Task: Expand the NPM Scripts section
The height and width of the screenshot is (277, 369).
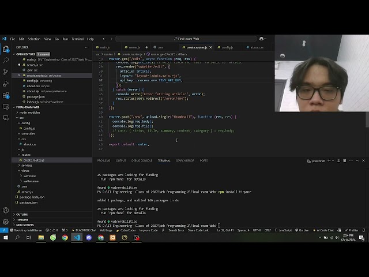Action: coord(25,225)
